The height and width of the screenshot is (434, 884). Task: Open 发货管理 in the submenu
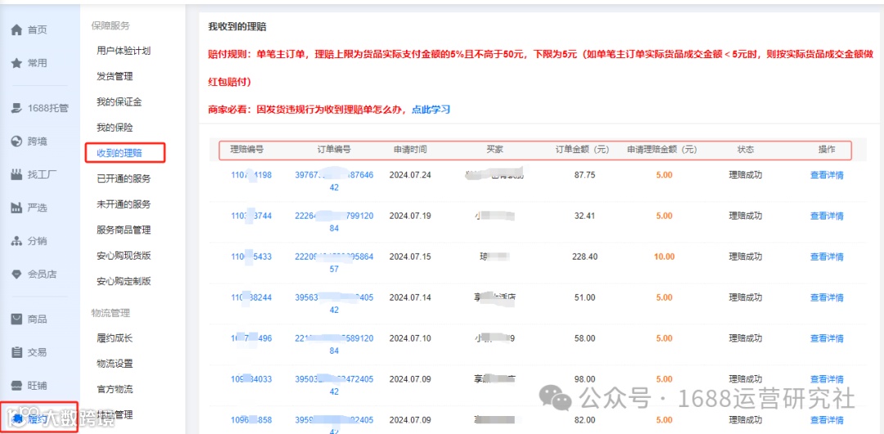[x=115, y=76]
